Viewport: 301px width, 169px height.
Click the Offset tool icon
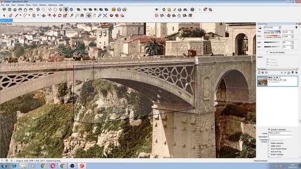[x=49, y=15]
